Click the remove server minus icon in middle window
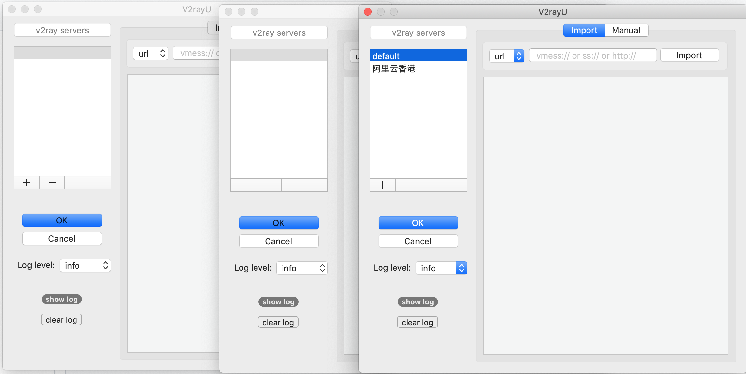The width and height of the screenshot is (746, 374). click(x=269, y=185)
